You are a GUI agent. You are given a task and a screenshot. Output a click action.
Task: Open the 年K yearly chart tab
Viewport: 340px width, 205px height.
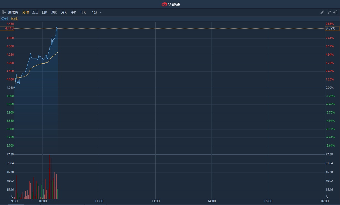[x=83, y=12]
